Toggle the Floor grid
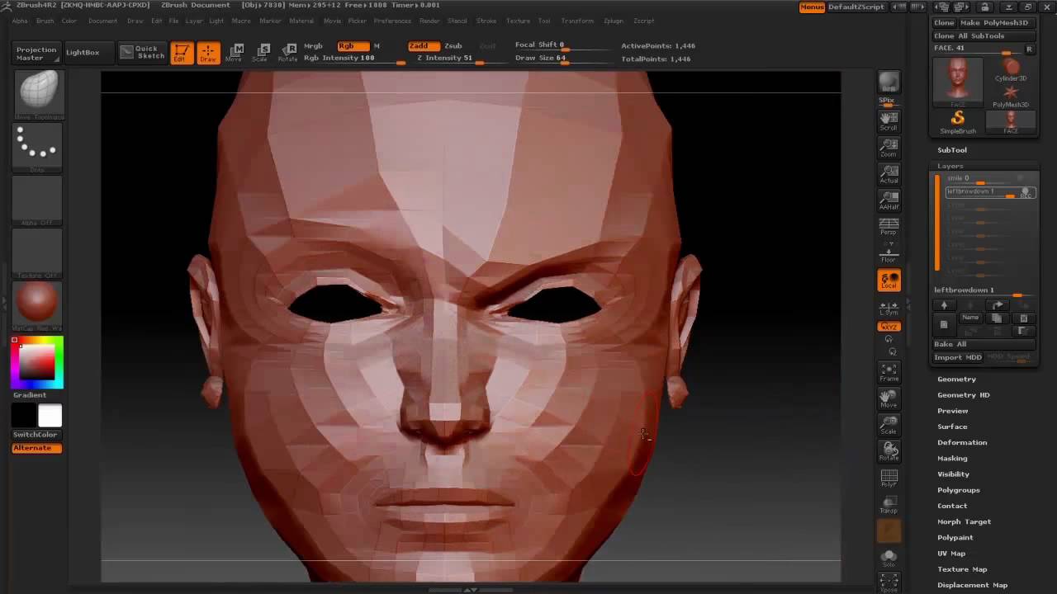1057x594 pixels. coord(889,253)
